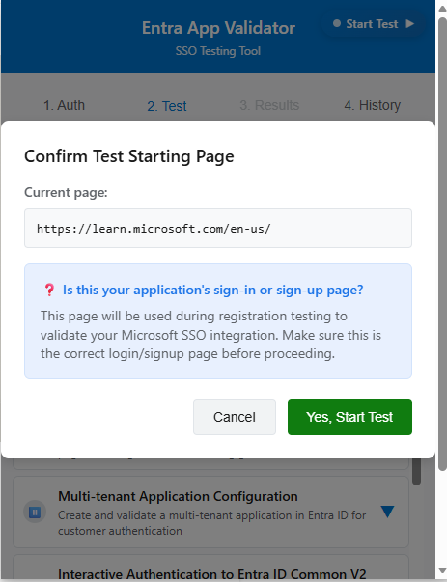Click the pause icon beside Multi-tenant Application Configuration
447x582 pixels.
(35, 513)
